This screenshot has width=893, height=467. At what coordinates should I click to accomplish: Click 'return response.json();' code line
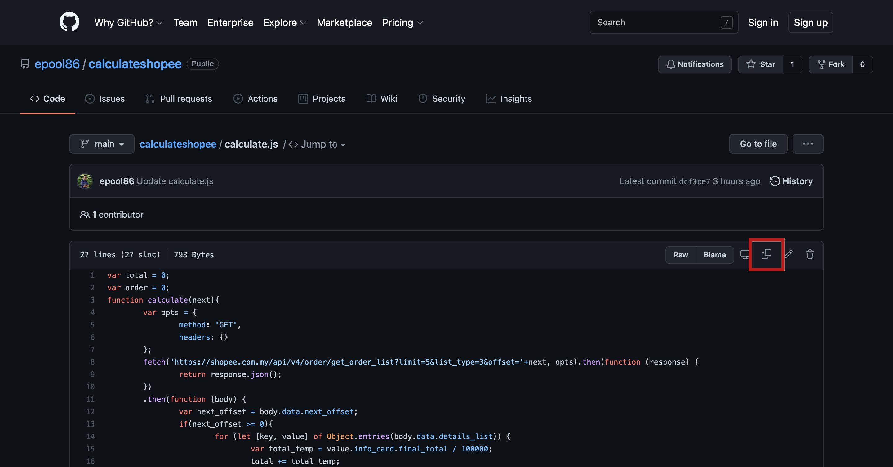tap(230, 374)
